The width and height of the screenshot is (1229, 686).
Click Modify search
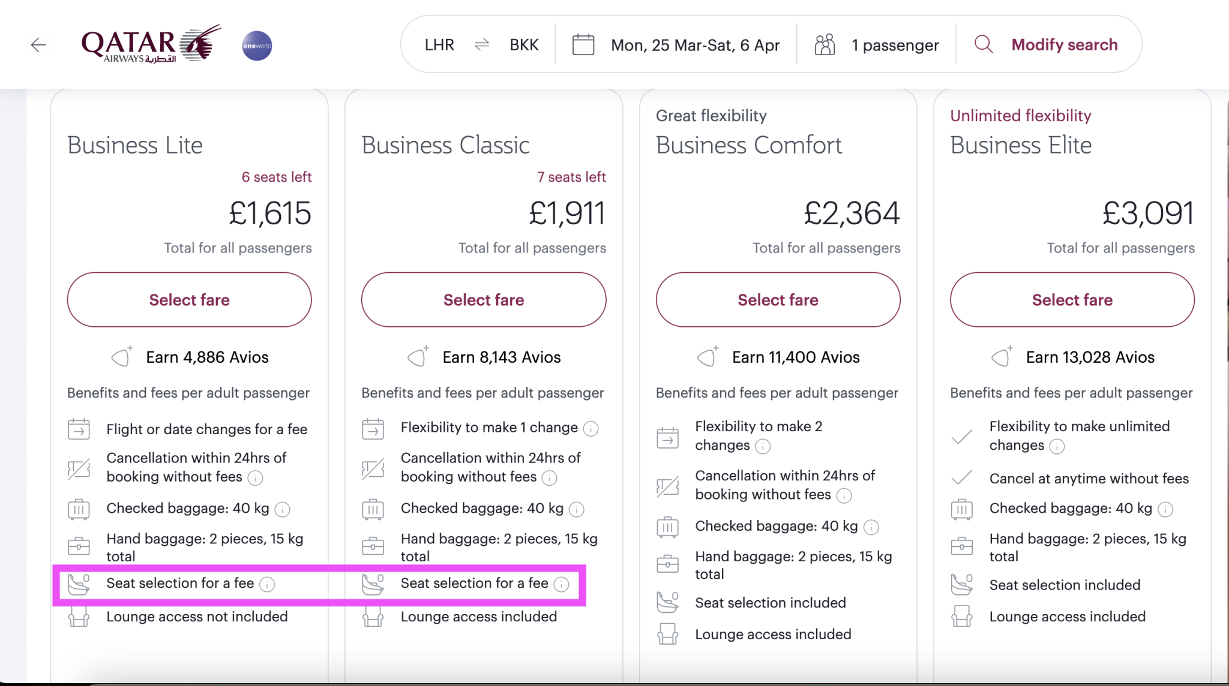(x=1065, y=45)
